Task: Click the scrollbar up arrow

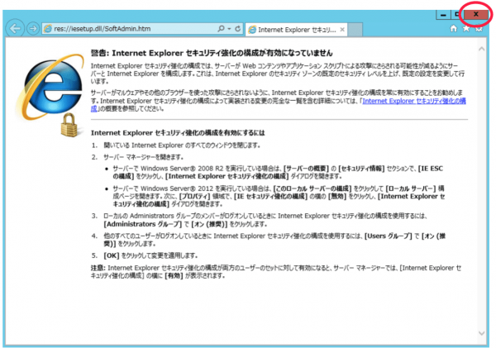Action: tap(481, 49)
